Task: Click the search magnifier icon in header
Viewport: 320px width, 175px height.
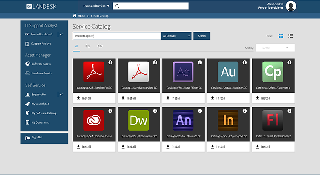Action: point(117,6)
